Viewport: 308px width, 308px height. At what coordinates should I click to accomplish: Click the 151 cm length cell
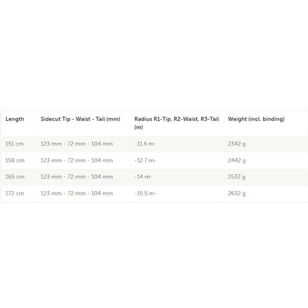point(15,144)
